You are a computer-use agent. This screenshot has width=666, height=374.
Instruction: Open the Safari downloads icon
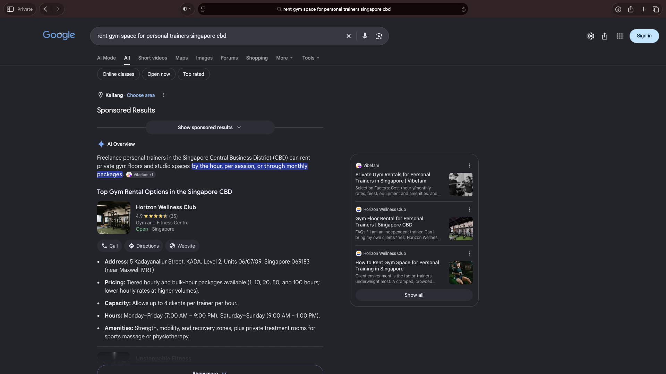(x=618, y=9)
